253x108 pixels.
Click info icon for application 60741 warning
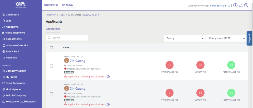(108, 77)
